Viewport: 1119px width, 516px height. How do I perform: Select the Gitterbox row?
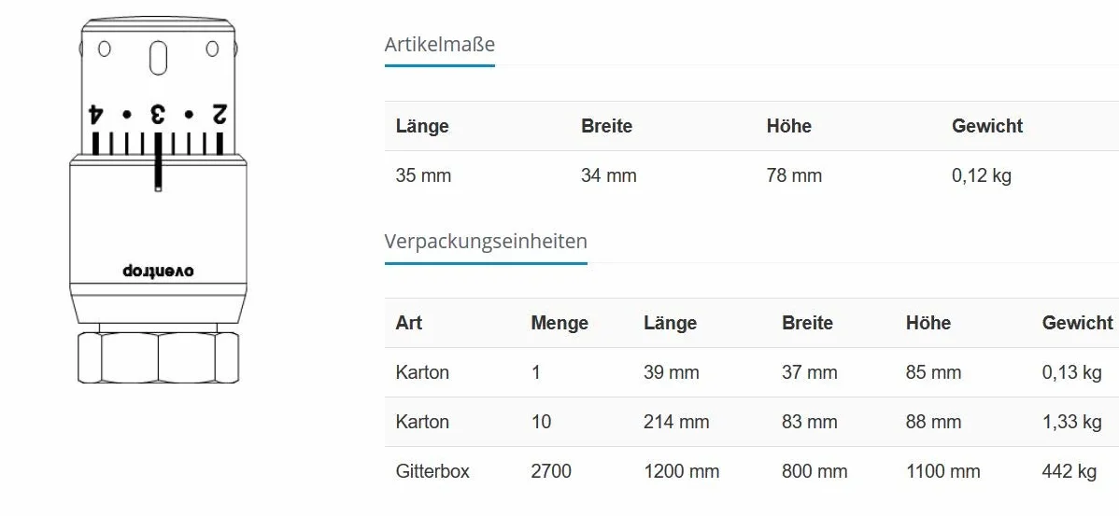[752, 471]
